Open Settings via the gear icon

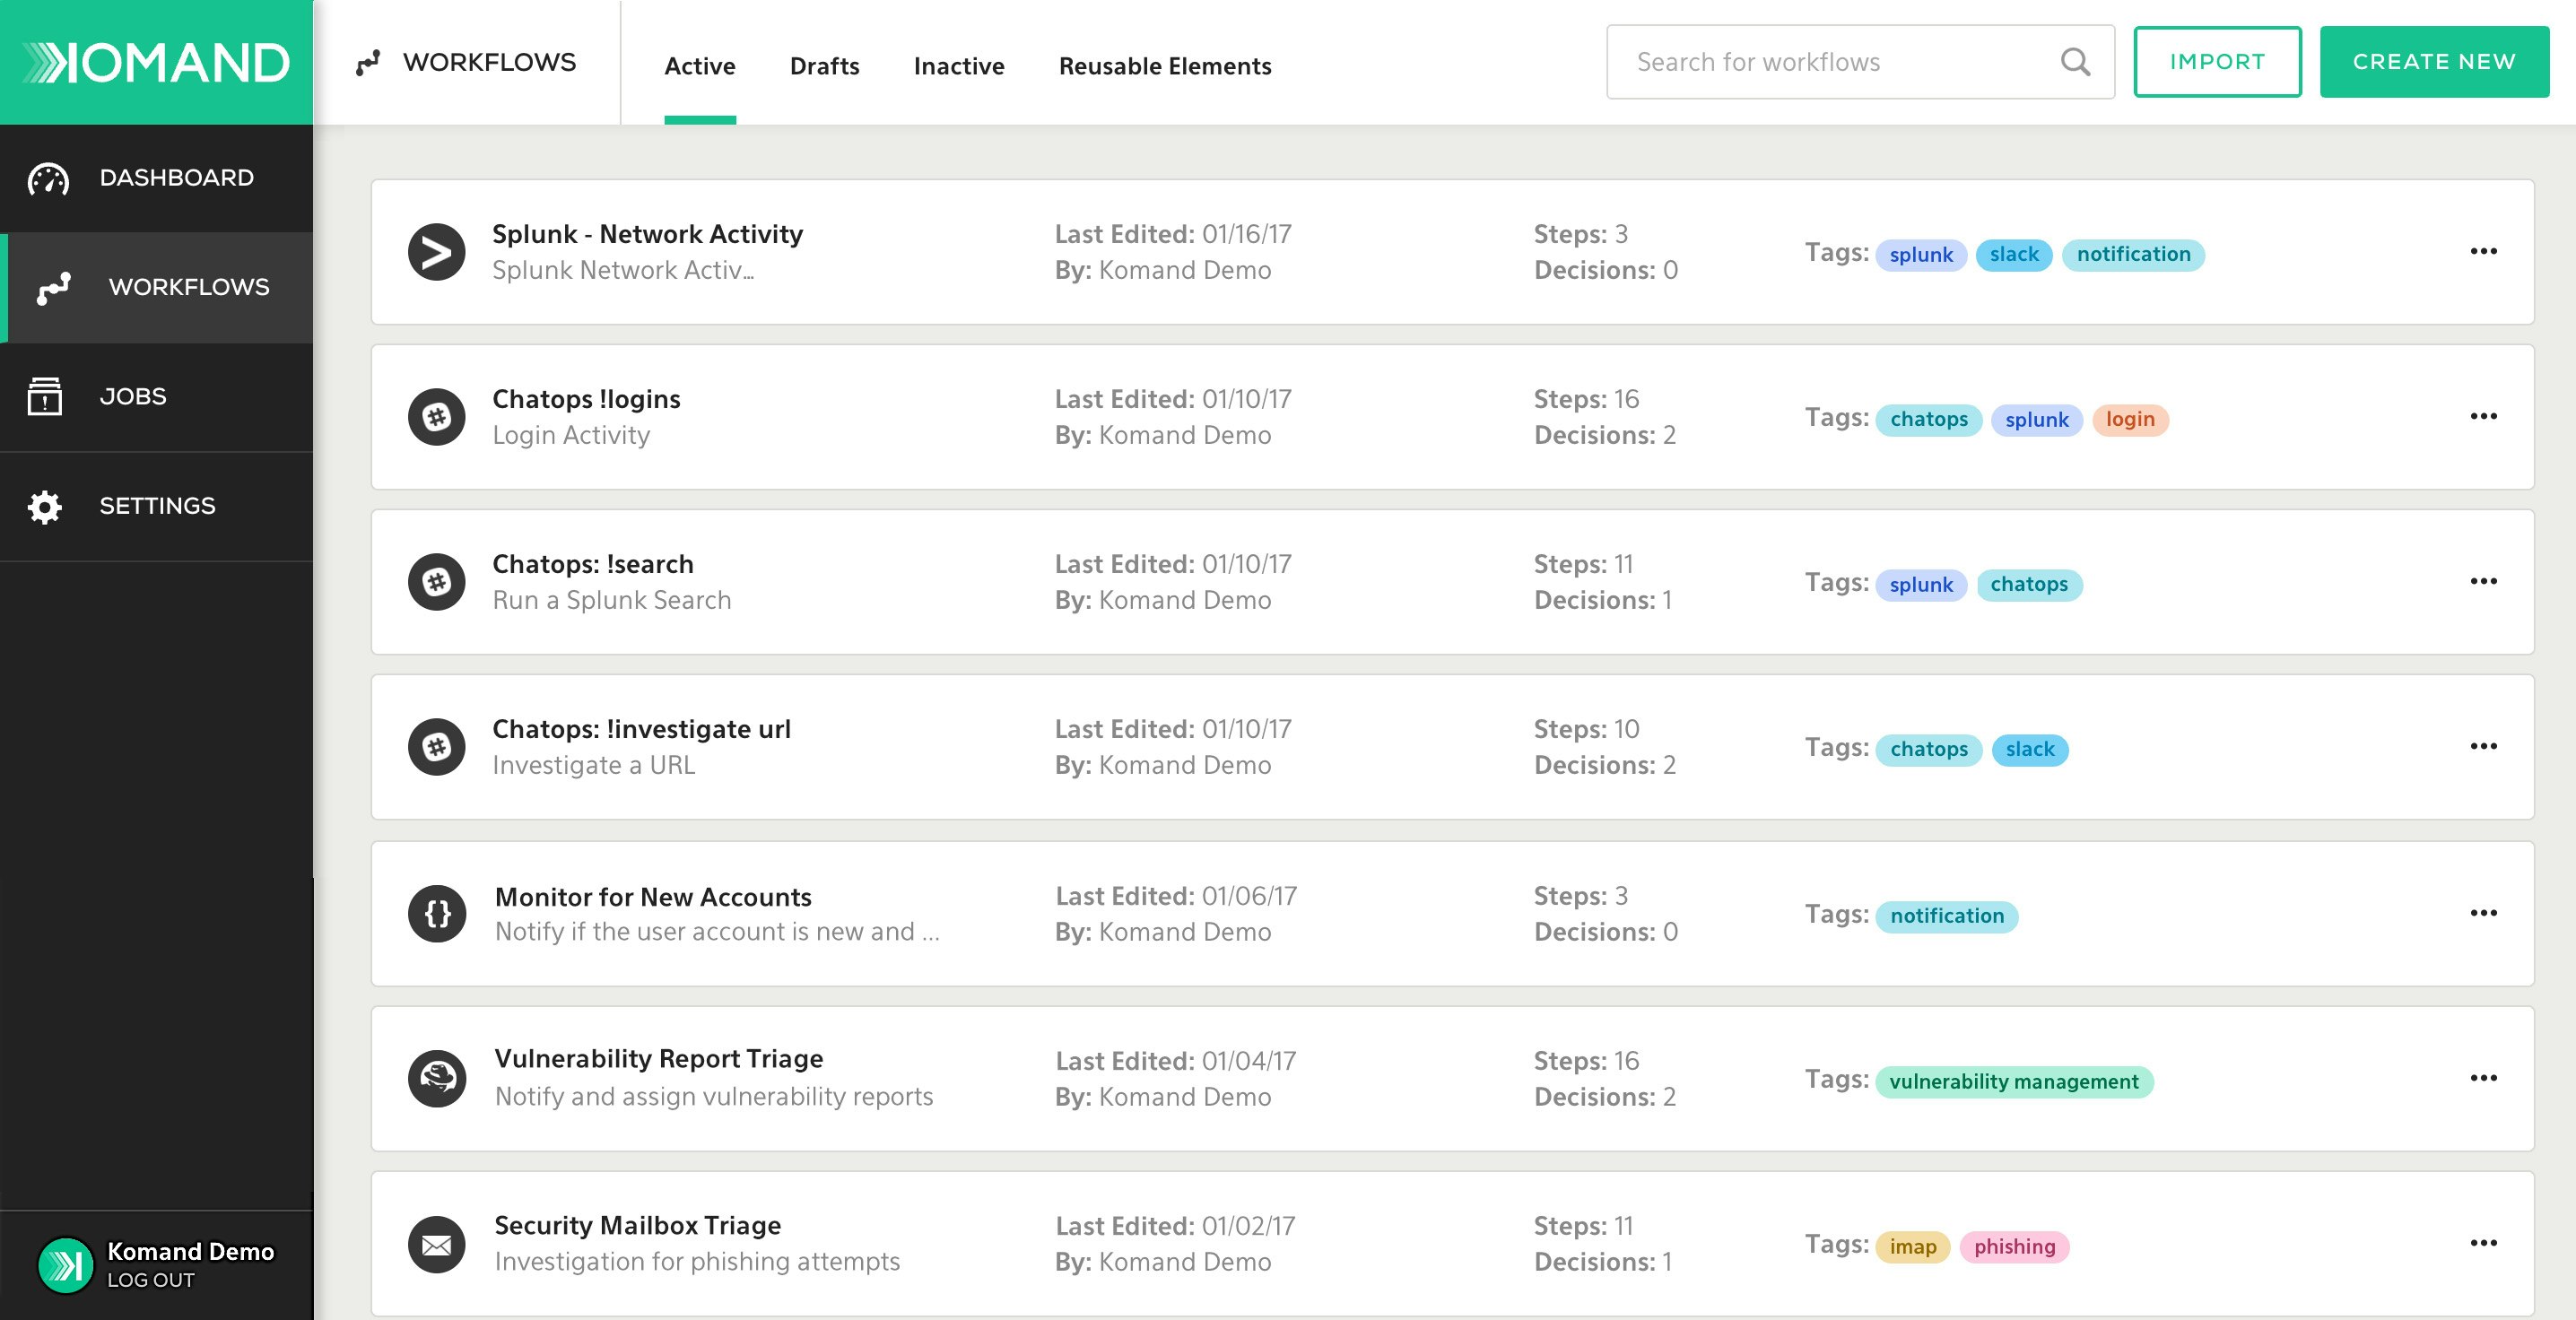click(x=44, y=506)
